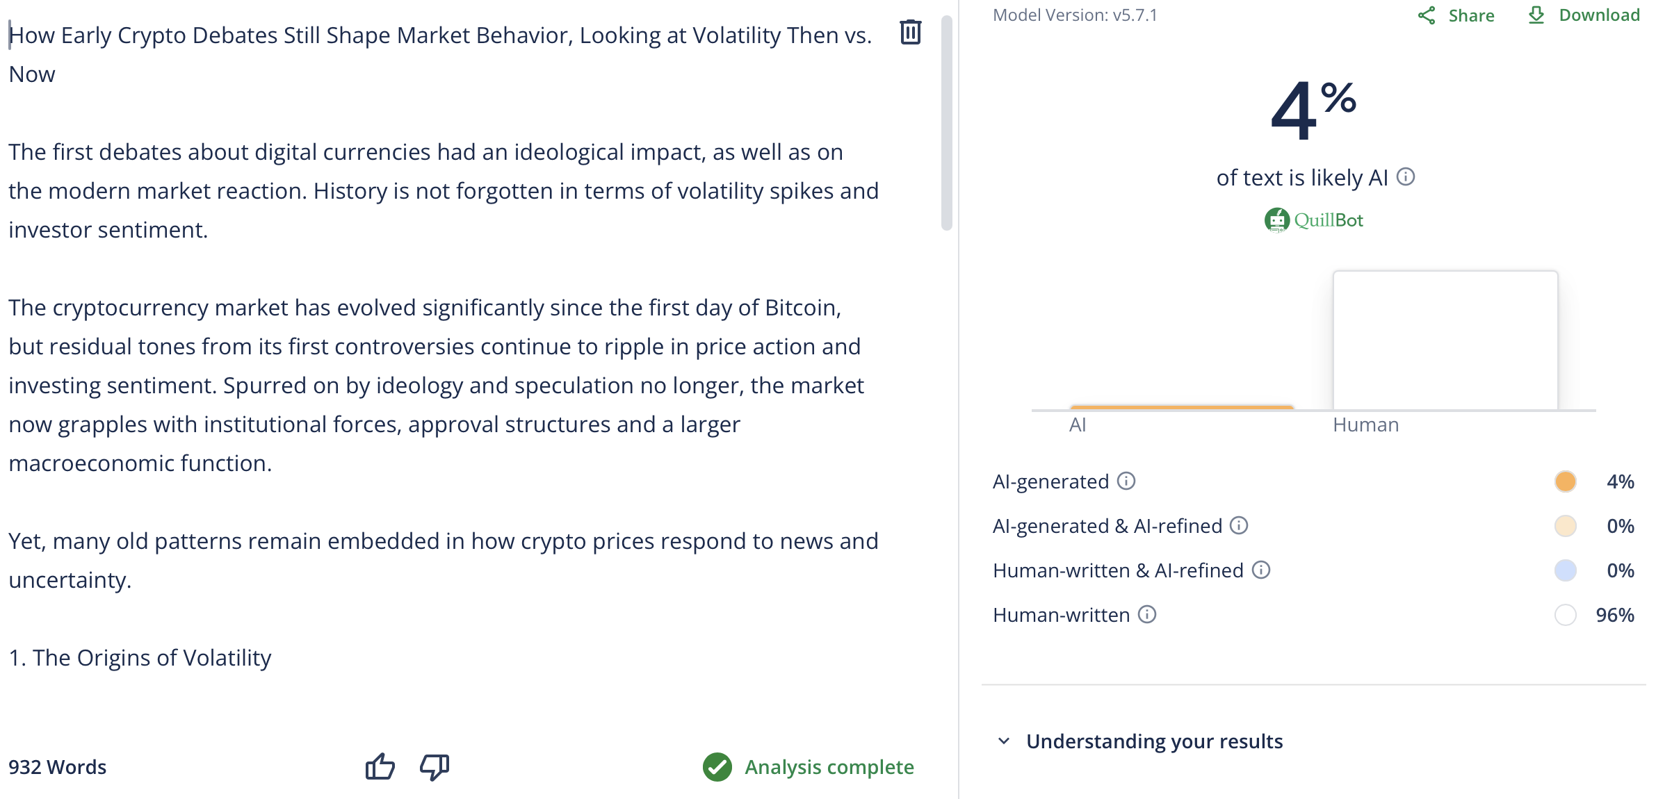This screenshot has height=799, width=1656.
Task: Click the Download arrow icon
Action: click(x=1536, y=15)
